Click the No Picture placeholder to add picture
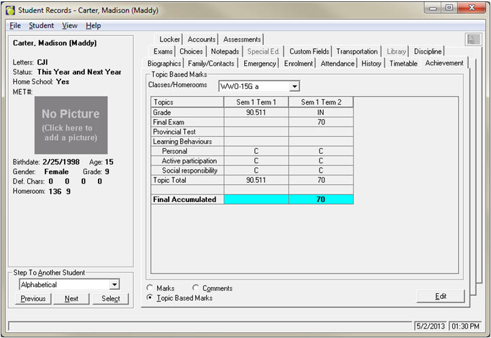This screenshot has width=491, height=338. 71,124
